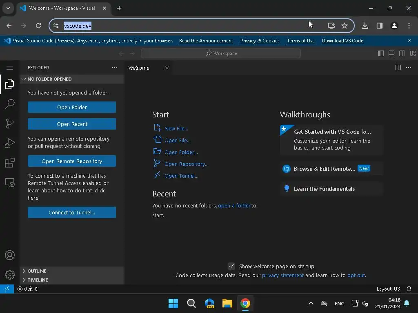418x313 pixels.
Task: Click New File link under Start
Action: click(x=176, y=128)
